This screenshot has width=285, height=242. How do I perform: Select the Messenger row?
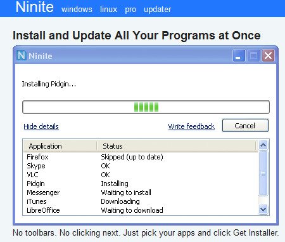pos(141,192)
